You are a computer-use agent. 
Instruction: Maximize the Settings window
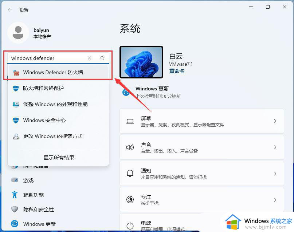pyautogui.click(x=268, y=7)
